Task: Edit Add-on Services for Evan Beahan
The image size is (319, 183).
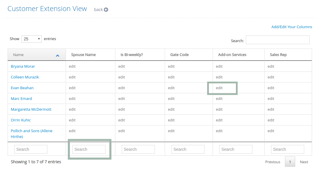Action: (x=219, y=88)
